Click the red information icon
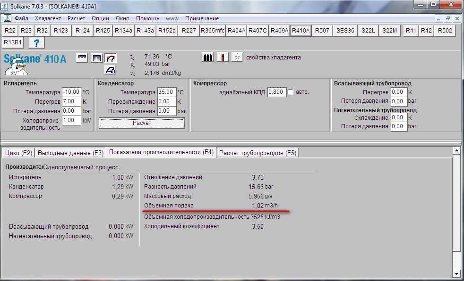The image size is (464, 281). click(223, 57)
